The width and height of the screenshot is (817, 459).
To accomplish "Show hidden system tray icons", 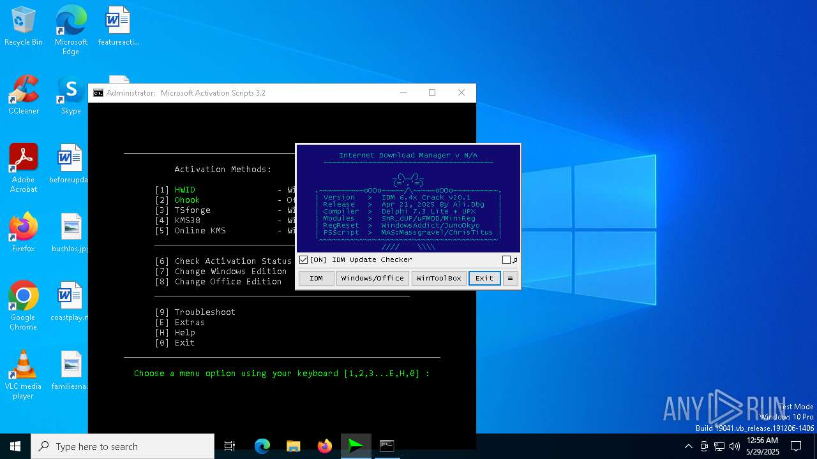I will 688,446.
